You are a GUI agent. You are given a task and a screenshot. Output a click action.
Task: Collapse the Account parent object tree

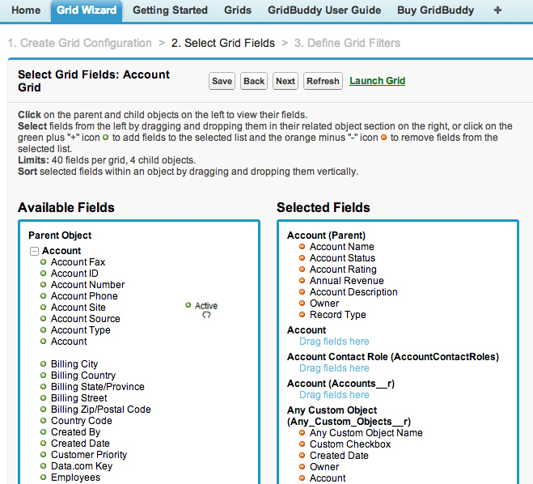34,251
